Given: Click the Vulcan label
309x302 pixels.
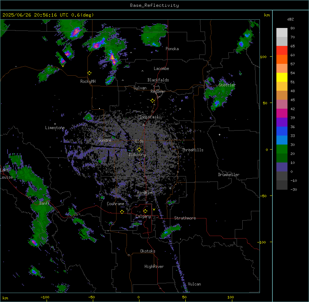Looking at the screenshot, I should (194, 284).
